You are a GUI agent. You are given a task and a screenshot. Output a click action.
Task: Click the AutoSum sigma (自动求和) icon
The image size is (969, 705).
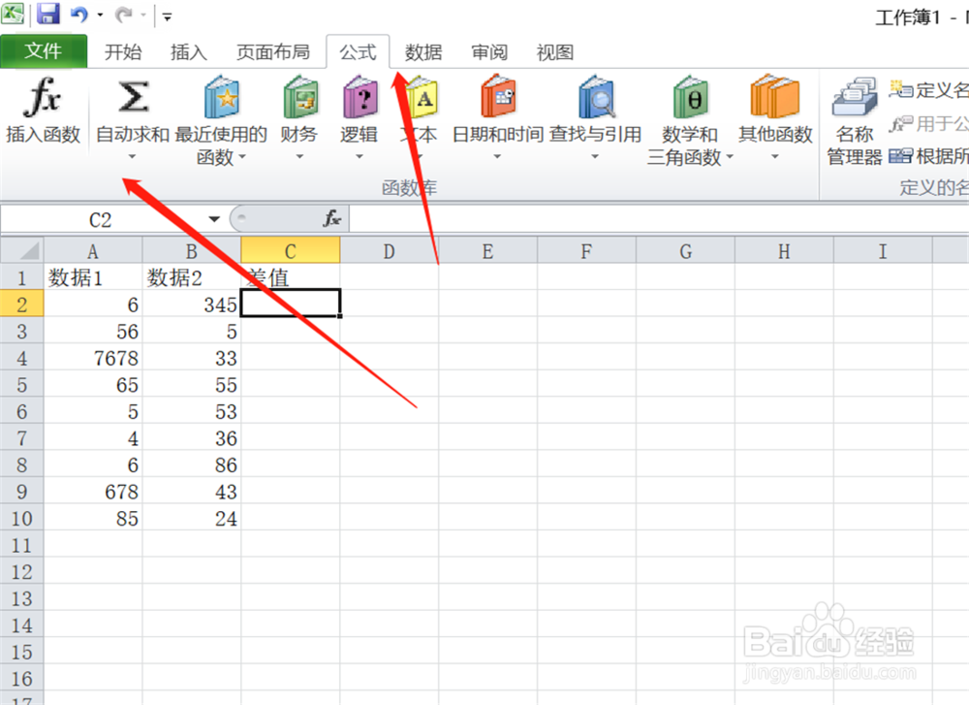tap(133, 97)
